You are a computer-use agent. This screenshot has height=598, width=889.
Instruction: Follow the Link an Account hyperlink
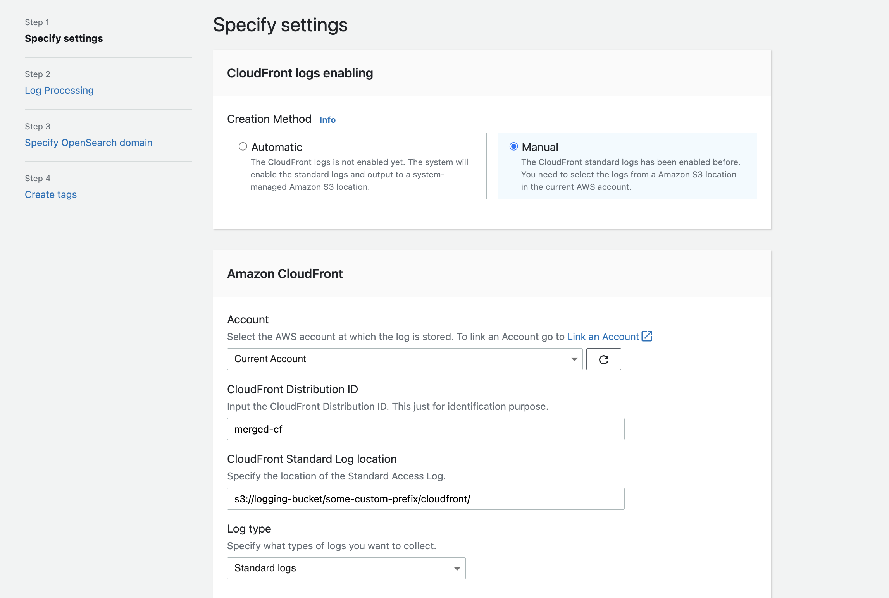(602, 337)
